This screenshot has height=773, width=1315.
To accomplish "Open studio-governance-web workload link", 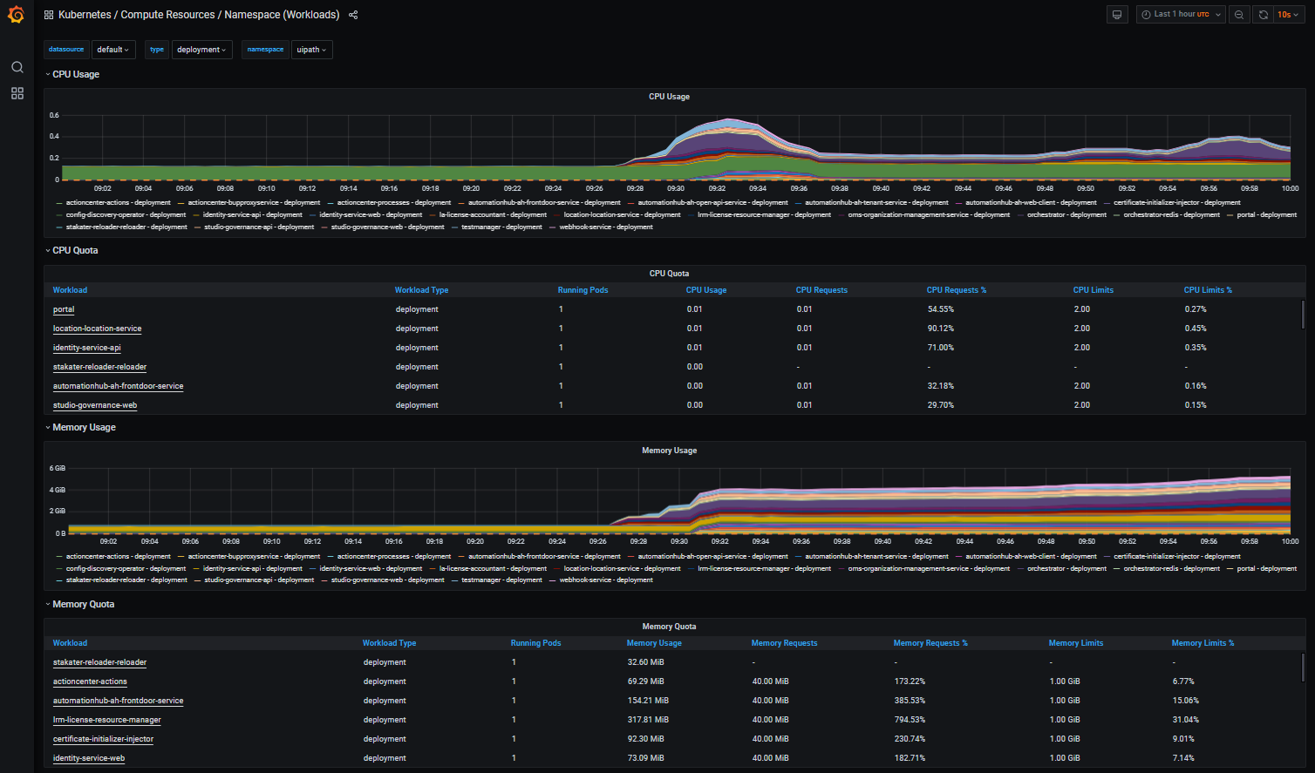I will tap(95, 405).
